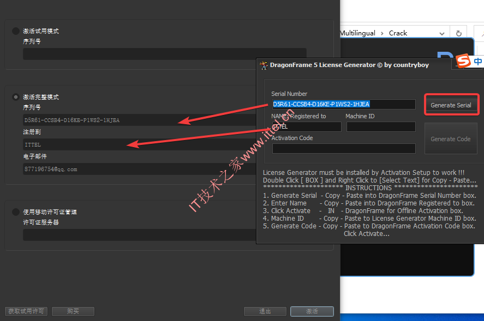The height and width of the screenshot is (321, 484).
Task: Click the Activation Code box
Action: 344,149
